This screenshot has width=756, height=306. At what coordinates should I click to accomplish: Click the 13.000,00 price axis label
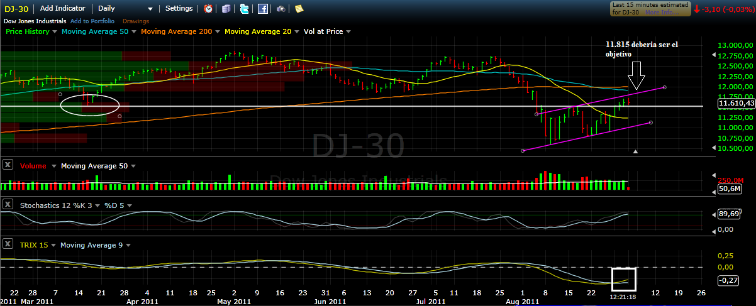(x=737, y=45)
